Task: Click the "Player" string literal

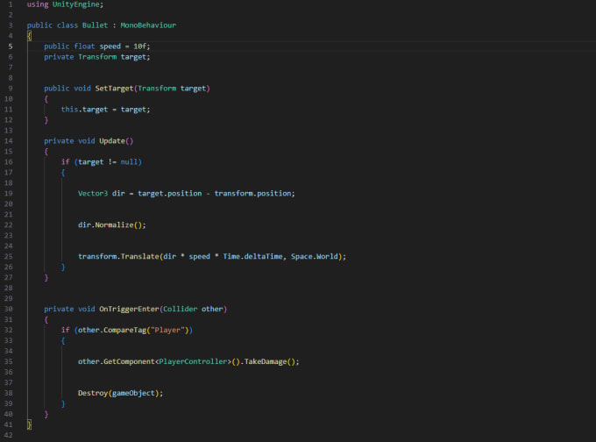Action: tap(167, 330)
